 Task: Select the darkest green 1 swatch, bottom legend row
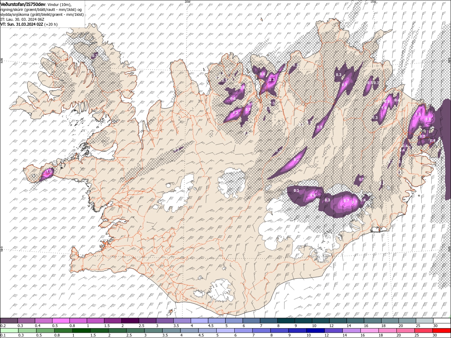coord(81,331)
